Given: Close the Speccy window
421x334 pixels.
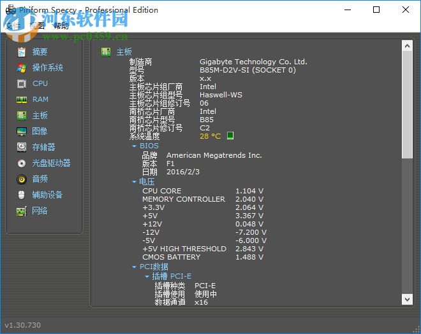Looking at the screenshot, I should pos(406,10).
